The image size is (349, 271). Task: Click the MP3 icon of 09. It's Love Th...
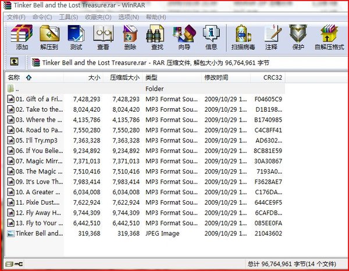(x=10, y=181)
